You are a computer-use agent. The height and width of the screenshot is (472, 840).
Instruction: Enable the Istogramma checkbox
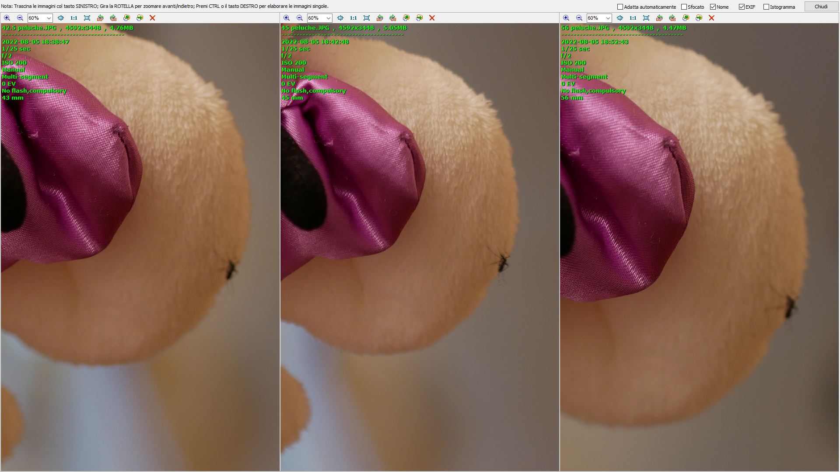click(x=766, y=7)
